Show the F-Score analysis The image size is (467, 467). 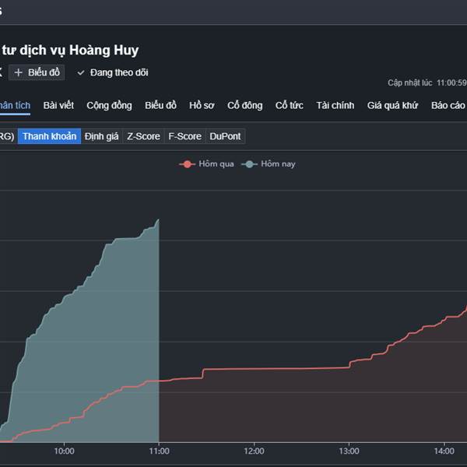[x=184, y=136]
